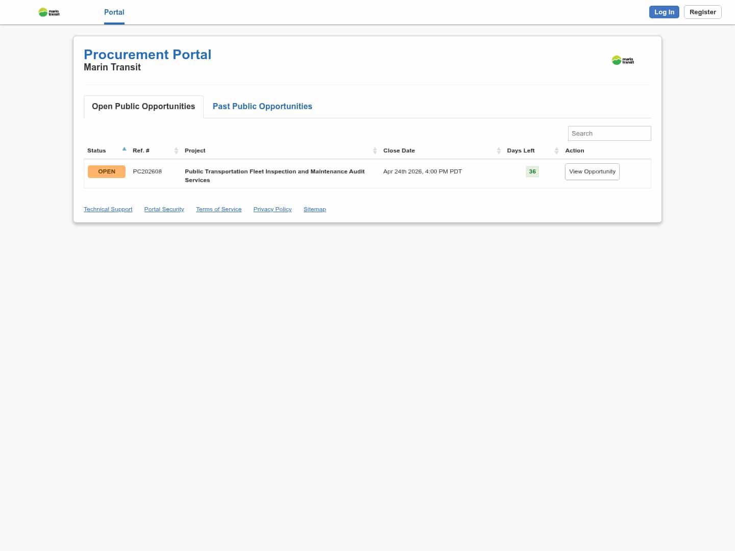Sort by Days Left column arrows
Screen dimensions: 735x551
556,151
